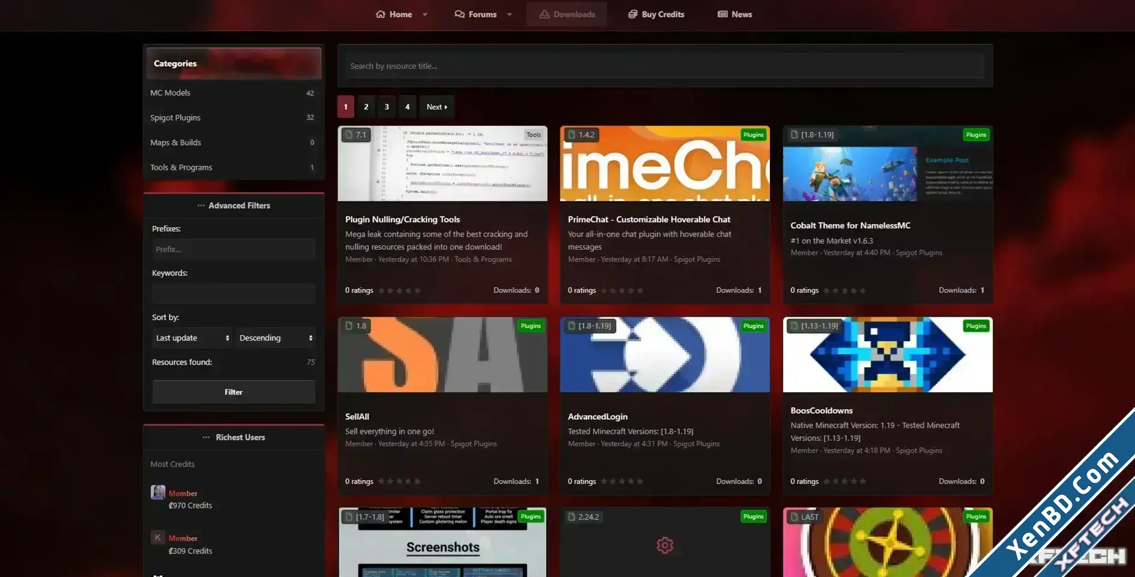
Task: Click the search by resource title field
Action: point(665,66)
